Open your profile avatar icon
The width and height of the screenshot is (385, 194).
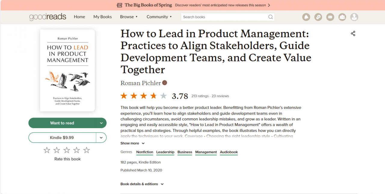(354, 17)
